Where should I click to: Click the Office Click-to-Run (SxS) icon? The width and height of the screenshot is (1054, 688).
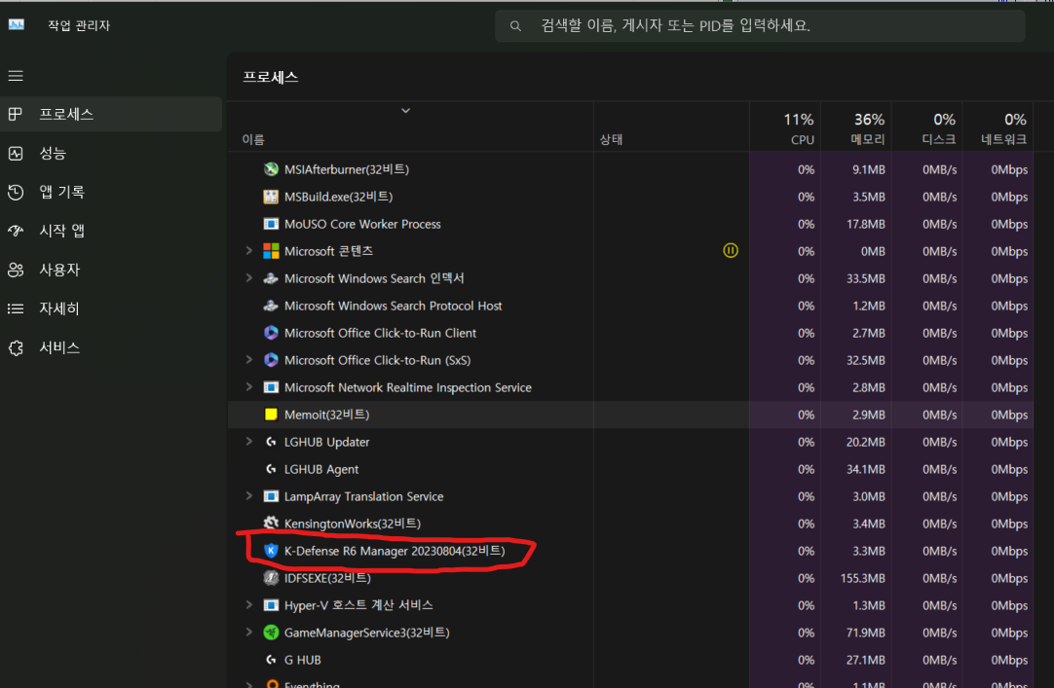[271, 360]
